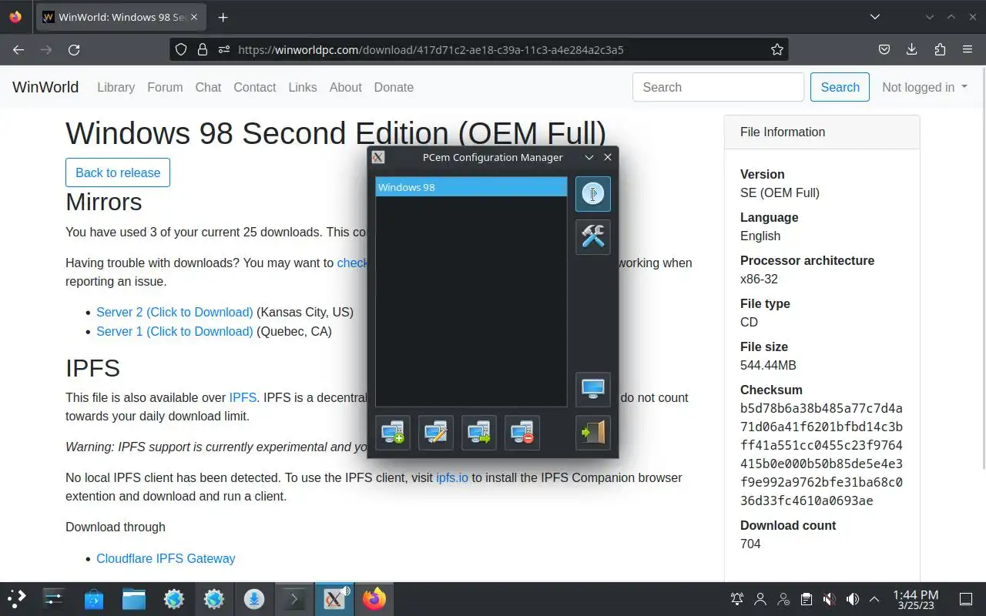Click the monitor icon button in PCem

[592, 390]
